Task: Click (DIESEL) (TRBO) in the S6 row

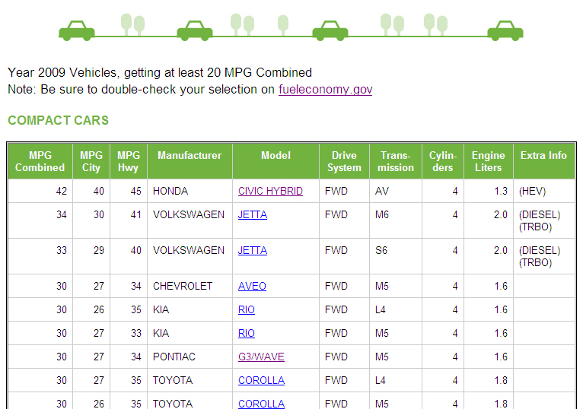Action: (540, 256)
